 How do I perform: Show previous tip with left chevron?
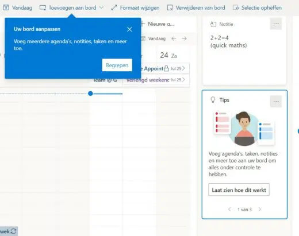(229, 210)
